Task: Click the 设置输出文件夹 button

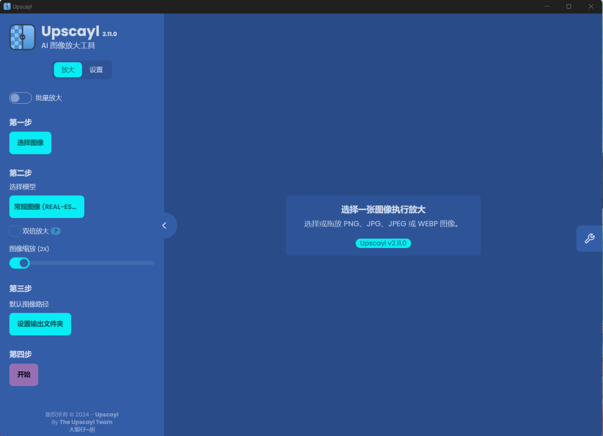Action: [40, 324]
